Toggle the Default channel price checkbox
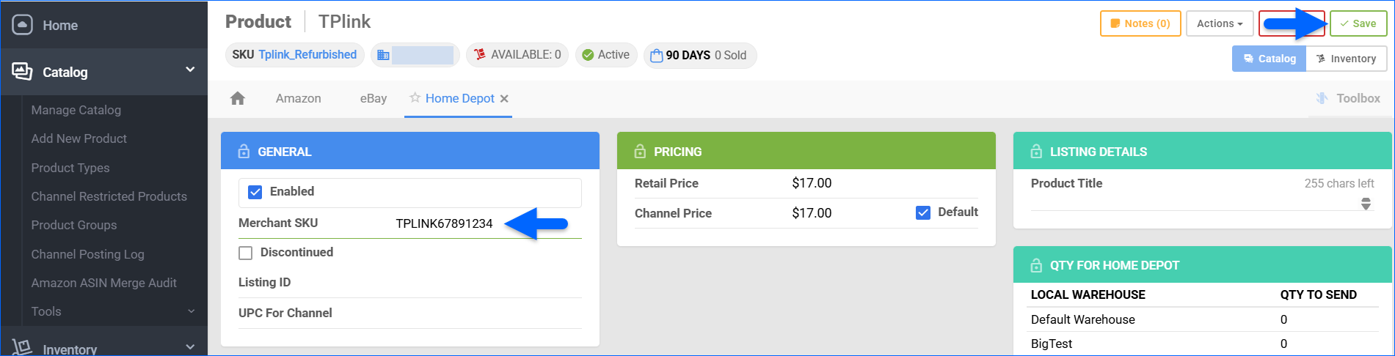Screen dimensions: 1395x356 click(923, 212)
